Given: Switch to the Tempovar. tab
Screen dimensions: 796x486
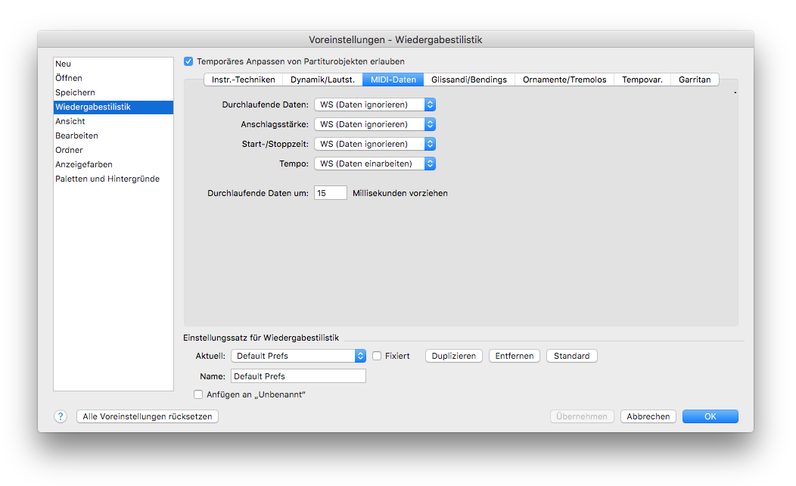Looking at the screenshot, I should click(642, 79).
